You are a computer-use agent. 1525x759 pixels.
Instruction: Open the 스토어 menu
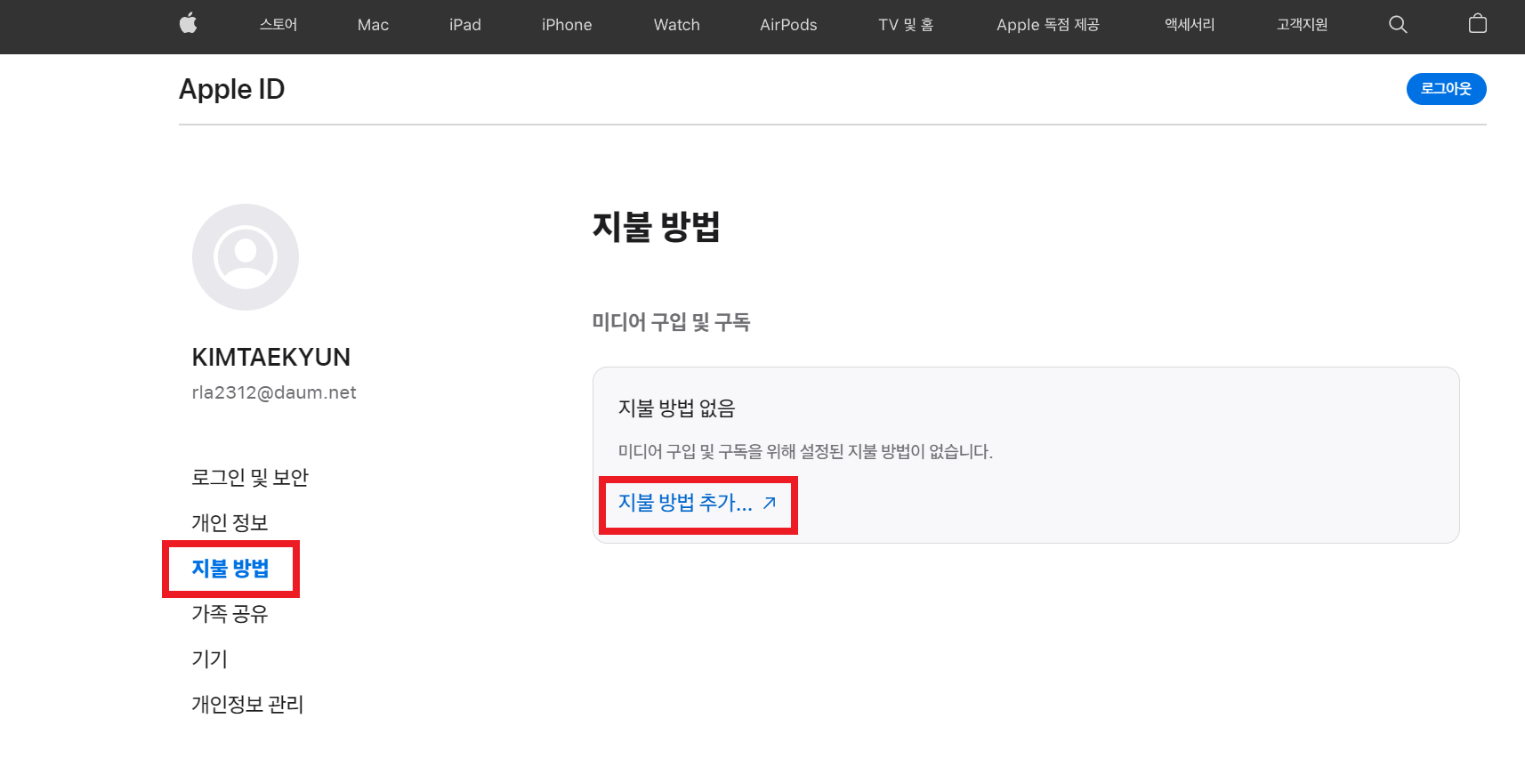click(278, 25)
